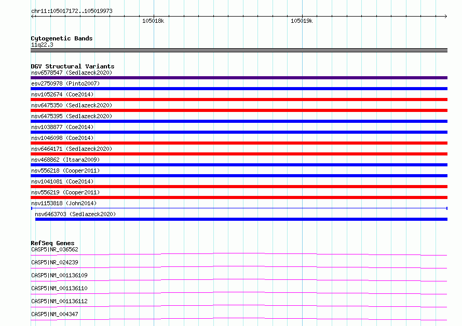Click the red nsv1052674 variant bar
The image size is (462, 326).
[239, 100]
